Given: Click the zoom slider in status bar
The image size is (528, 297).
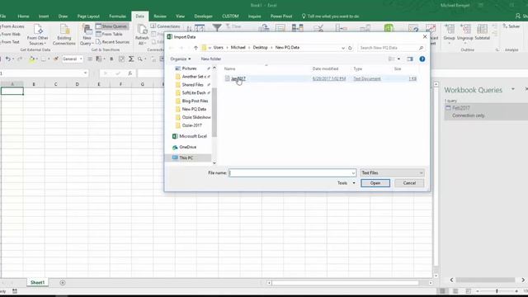Looking at the screenshot, I should [x=497, y=291].
